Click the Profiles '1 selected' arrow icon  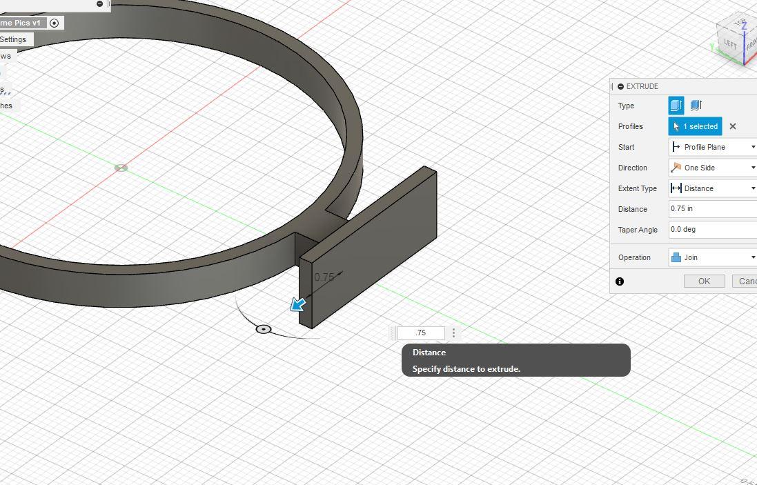coord(676,126)
